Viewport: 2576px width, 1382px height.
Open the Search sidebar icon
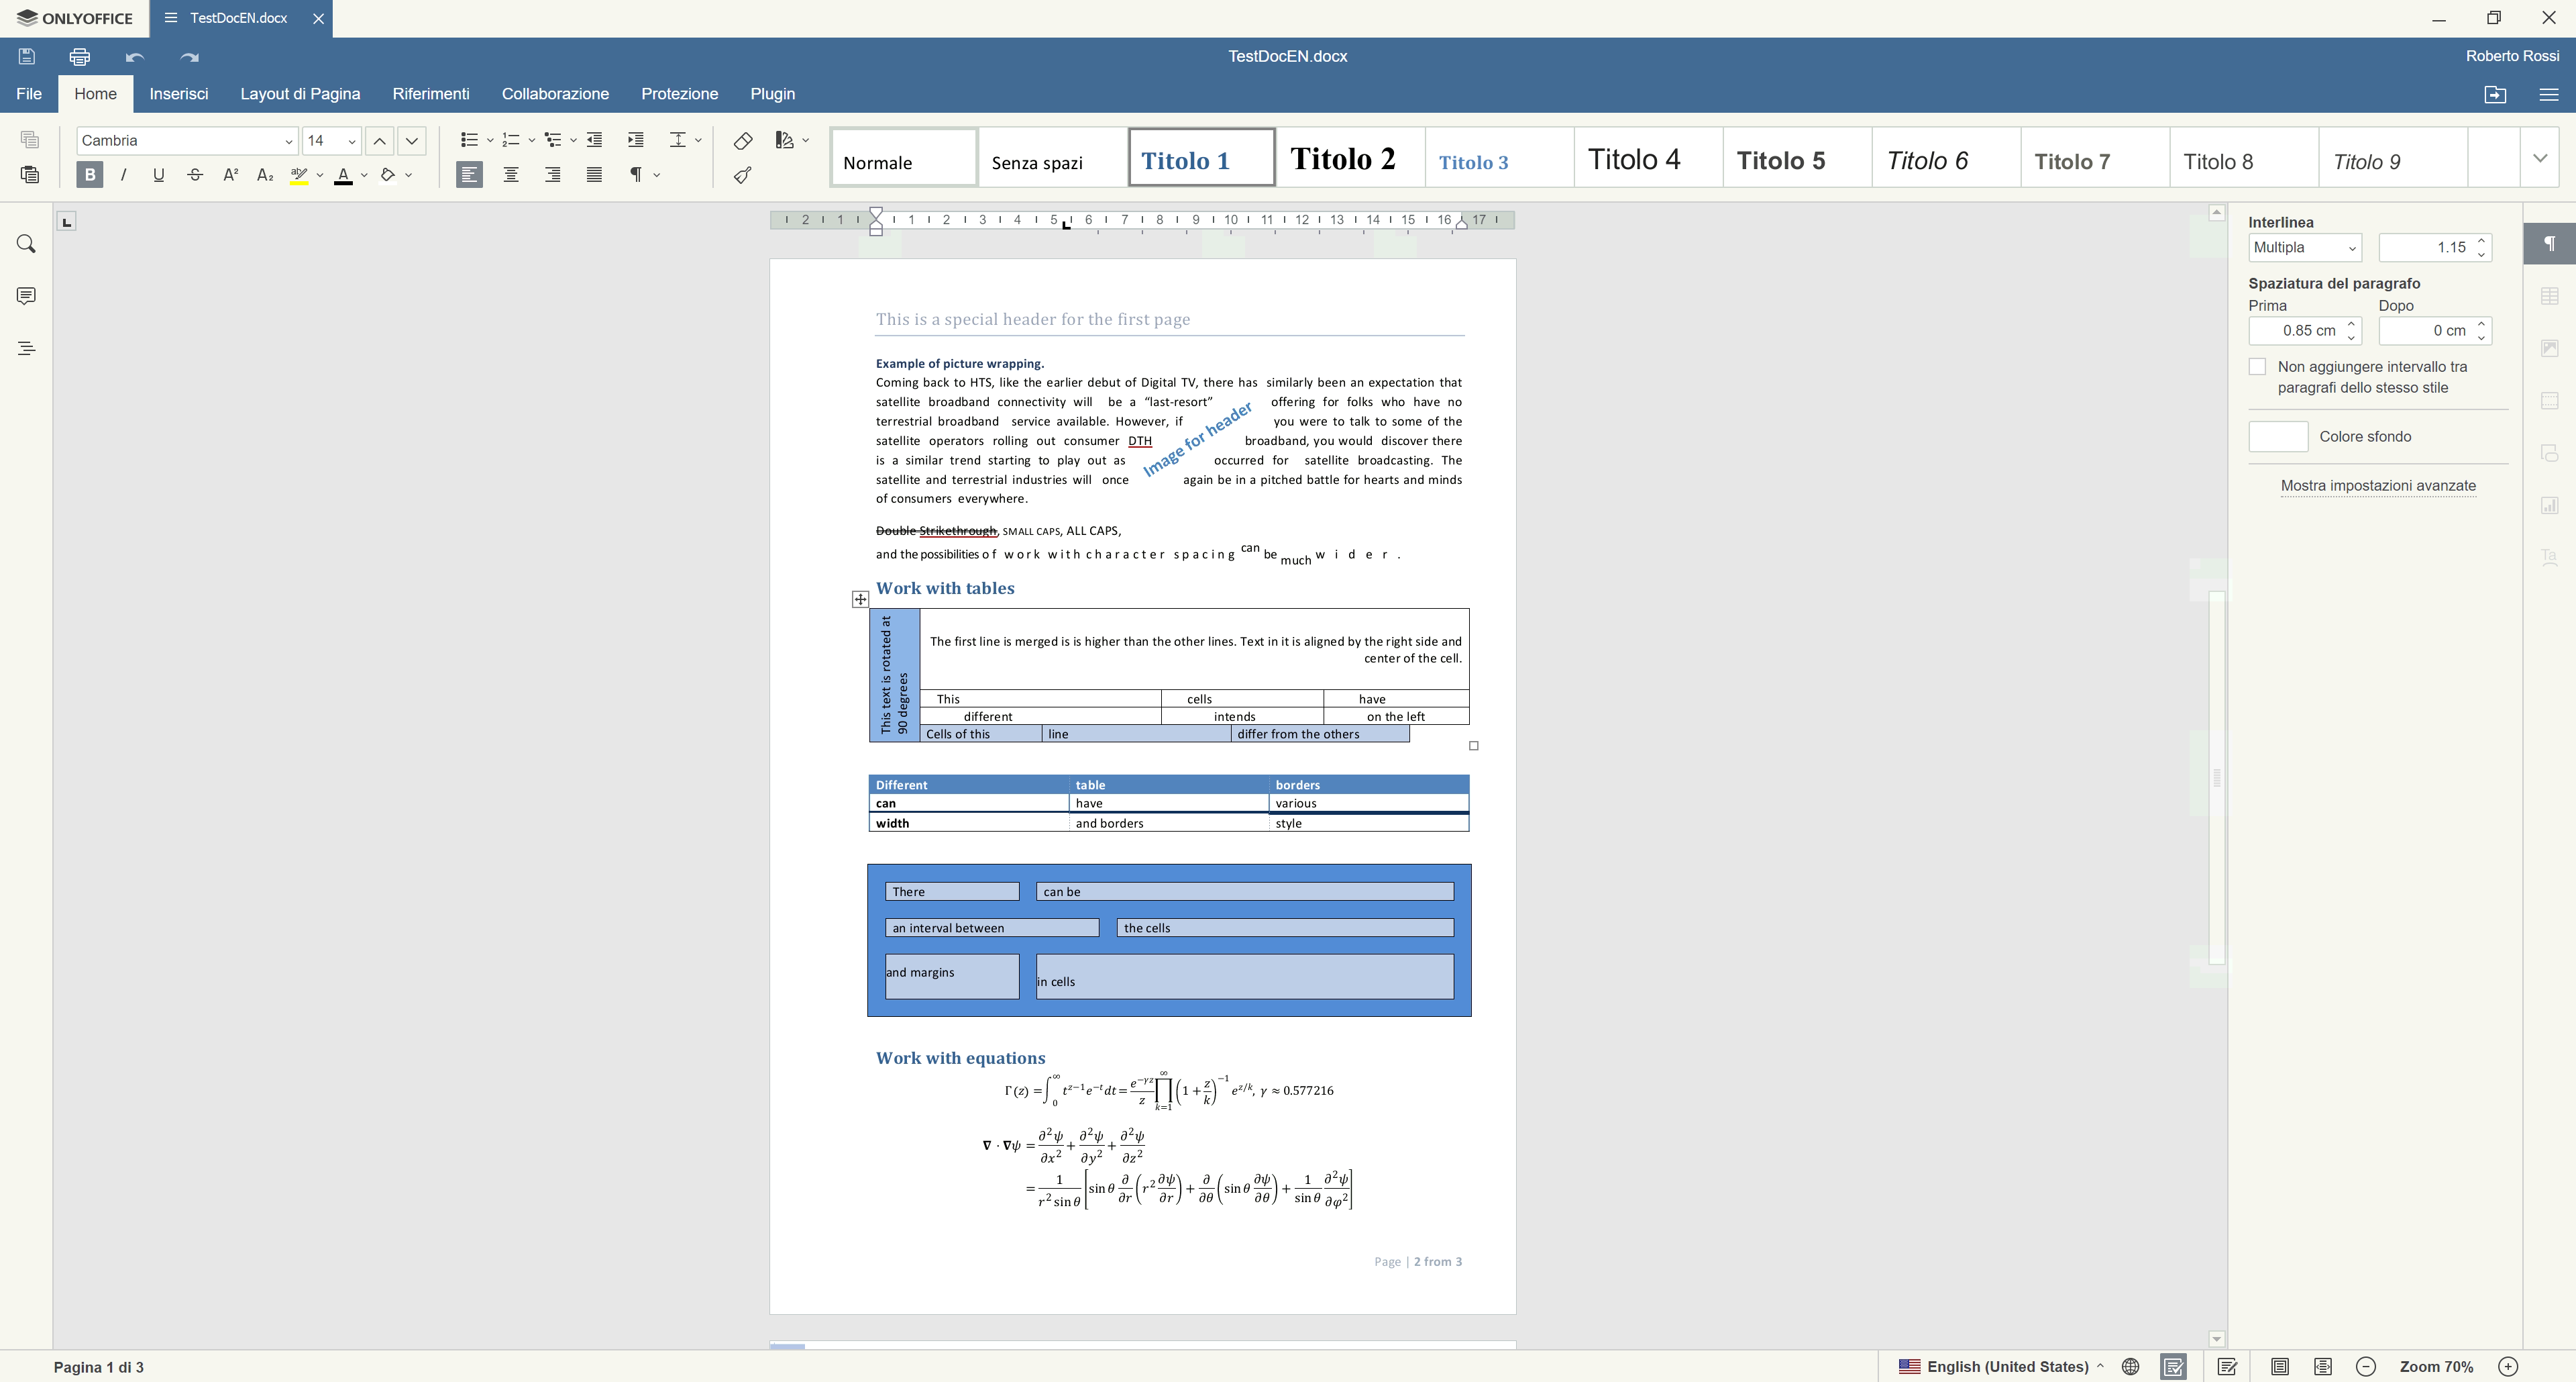pos(27,244)
